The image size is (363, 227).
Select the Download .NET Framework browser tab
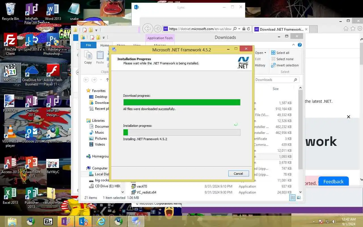281,29
